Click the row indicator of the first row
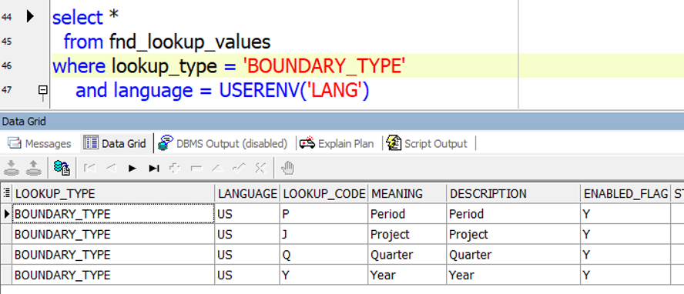Viewport: 684px width, 294px height. tap(6, 214)
